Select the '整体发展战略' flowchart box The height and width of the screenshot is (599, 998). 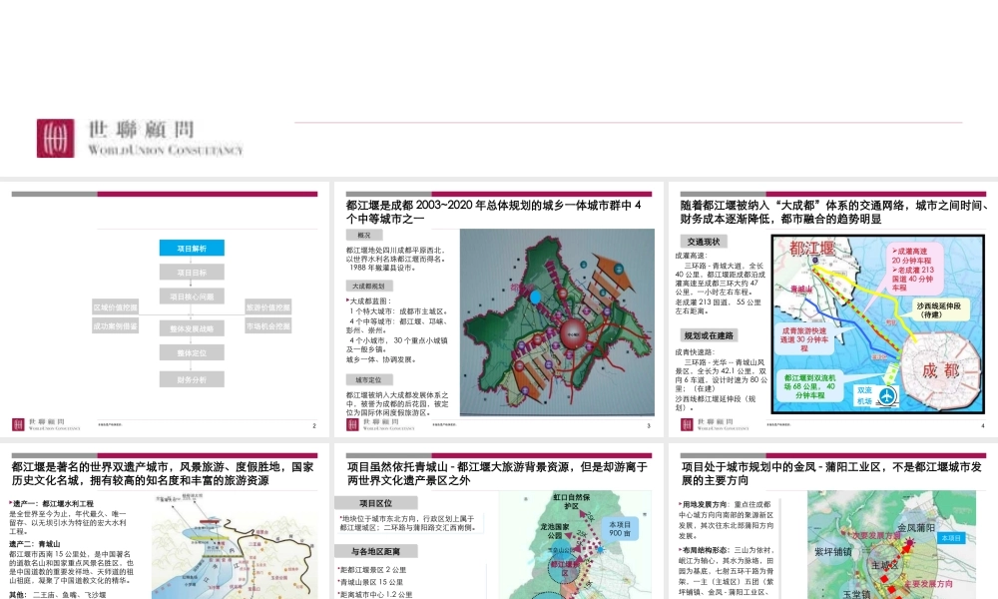[192, 328]
